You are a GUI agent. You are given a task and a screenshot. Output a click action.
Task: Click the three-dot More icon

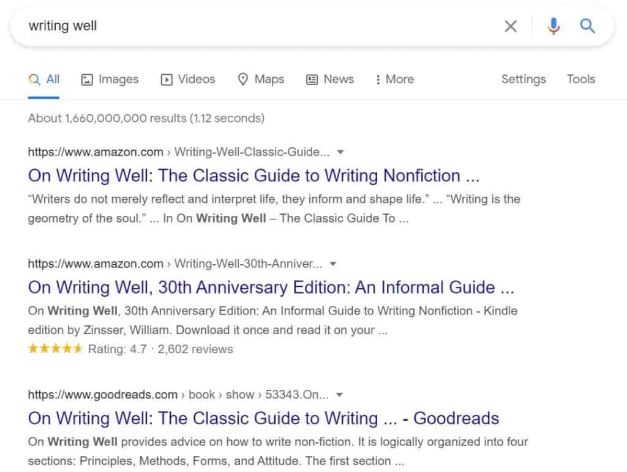378,80
